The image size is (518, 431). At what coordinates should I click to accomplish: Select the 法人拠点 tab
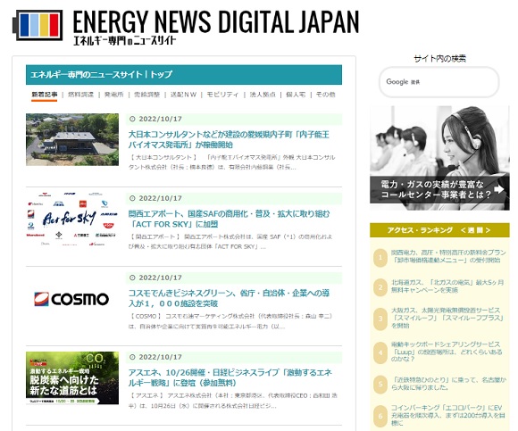coord(263,95)
